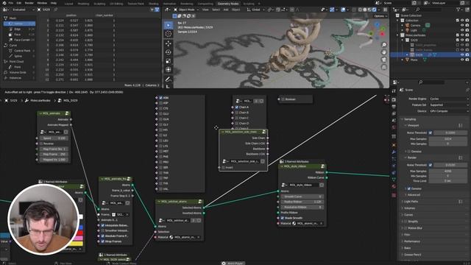The width and height of the screenshot is (471, 265).
Task: Toggle camera view gizmo in viewport
Action: [384, 60]
